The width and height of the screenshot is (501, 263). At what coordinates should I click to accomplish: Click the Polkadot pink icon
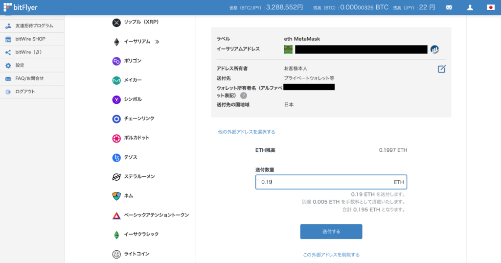[x=116, y=138]
